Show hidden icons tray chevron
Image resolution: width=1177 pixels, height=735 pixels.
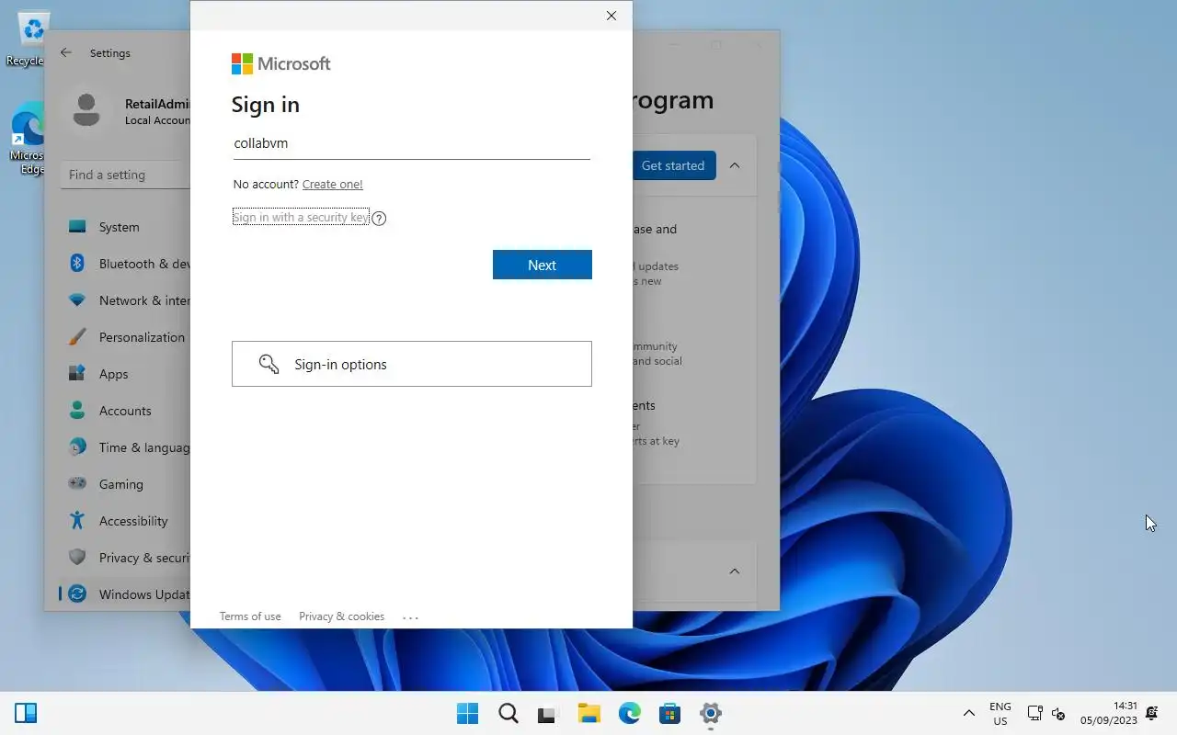click(x=968, y=713)
